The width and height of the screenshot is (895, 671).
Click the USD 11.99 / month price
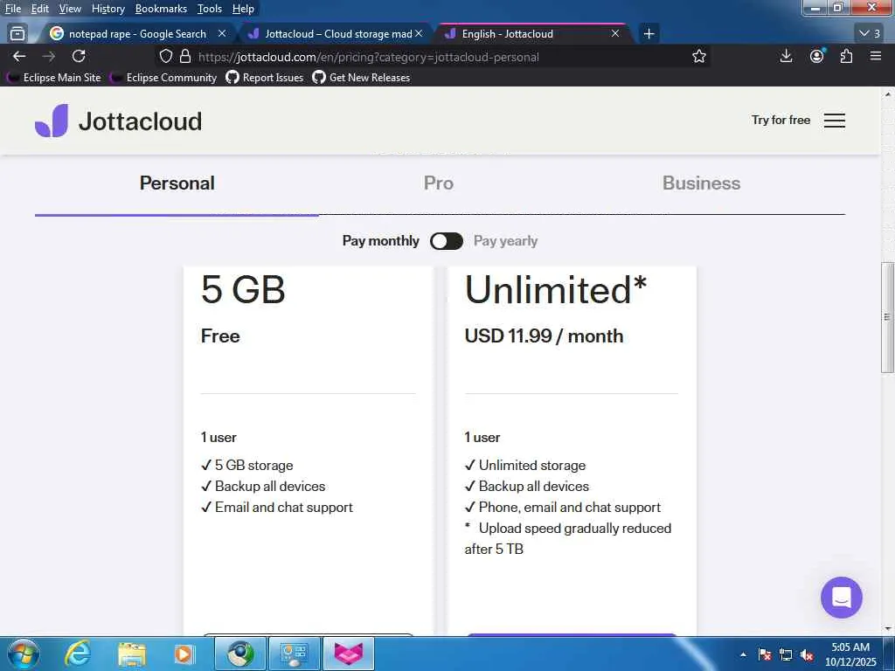(x=544, y=336)
